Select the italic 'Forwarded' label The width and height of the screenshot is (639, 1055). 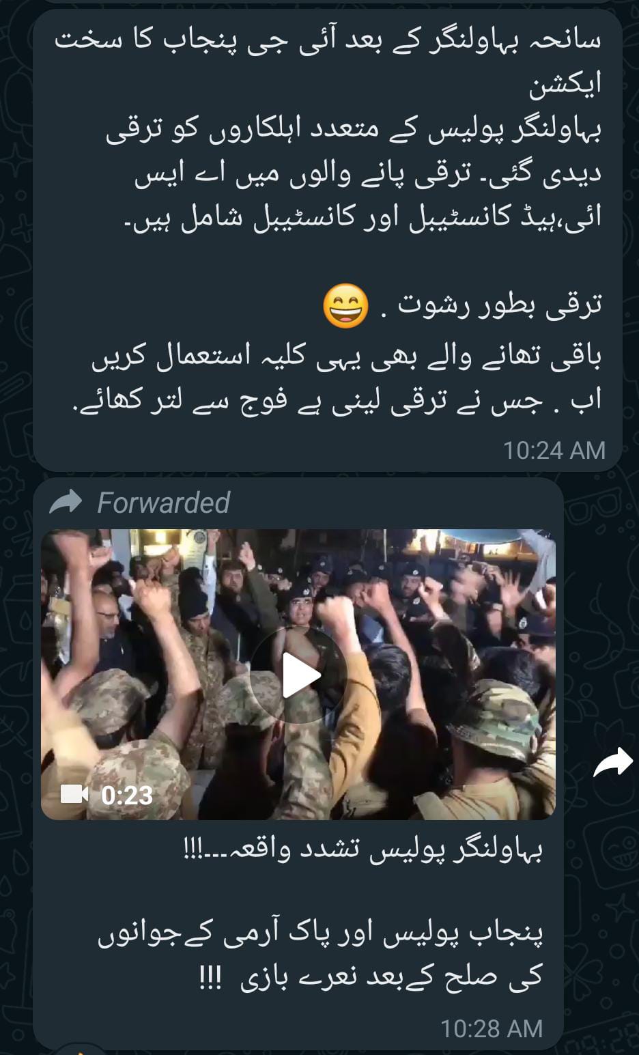pyautogui.click(x=163, y=503)
